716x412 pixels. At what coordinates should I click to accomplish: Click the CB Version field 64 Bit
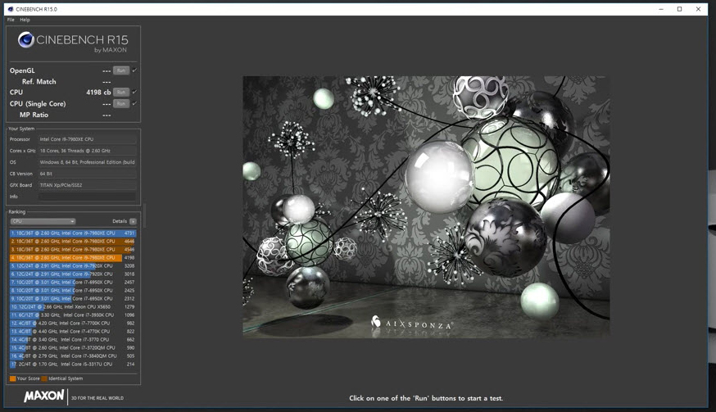[87, 174]
